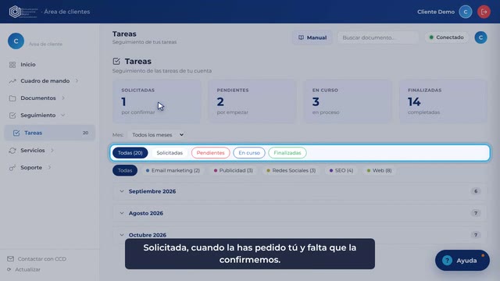Filter by En curso status
Image resolution: width=500 pixels, height=281 pixels.
pyautogui.click(x=249, y=153)
